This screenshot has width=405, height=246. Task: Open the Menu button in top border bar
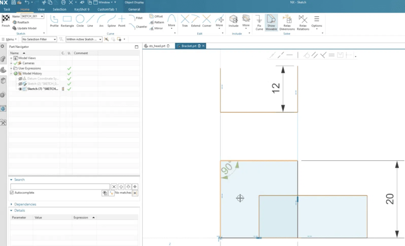click(x=9, y=39)
